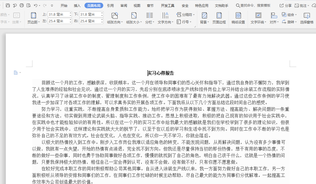Switch to the 开始 tab
316x184 pixels.
64,6
